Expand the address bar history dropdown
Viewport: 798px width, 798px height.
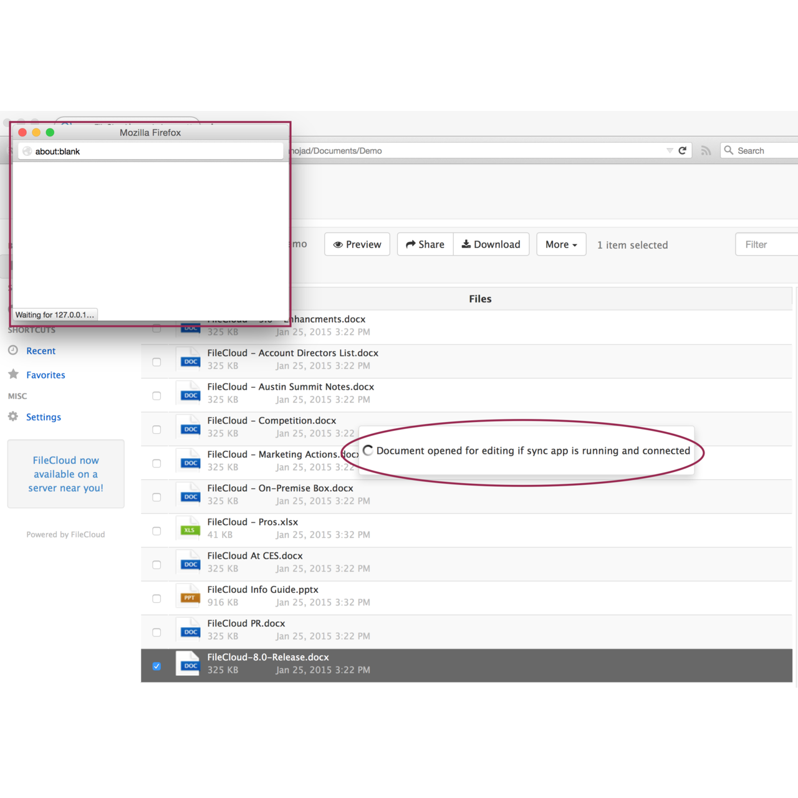(x=670, y=150)
